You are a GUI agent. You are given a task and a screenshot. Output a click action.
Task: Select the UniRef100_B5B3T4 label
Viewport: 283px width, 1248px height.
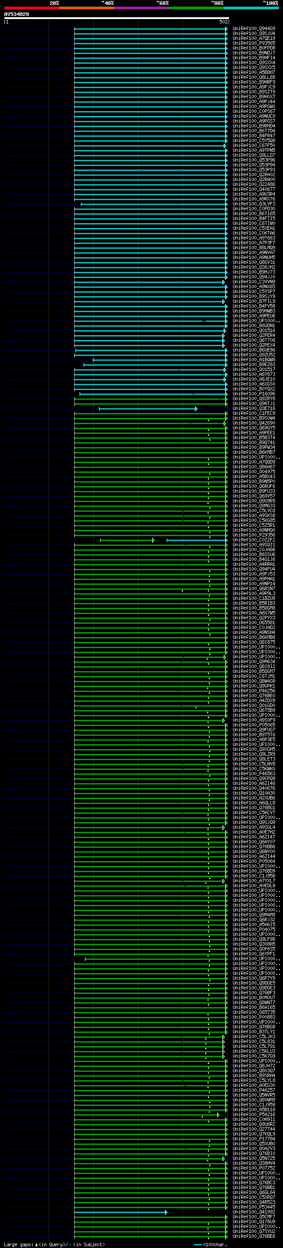[x=254, y=437]
